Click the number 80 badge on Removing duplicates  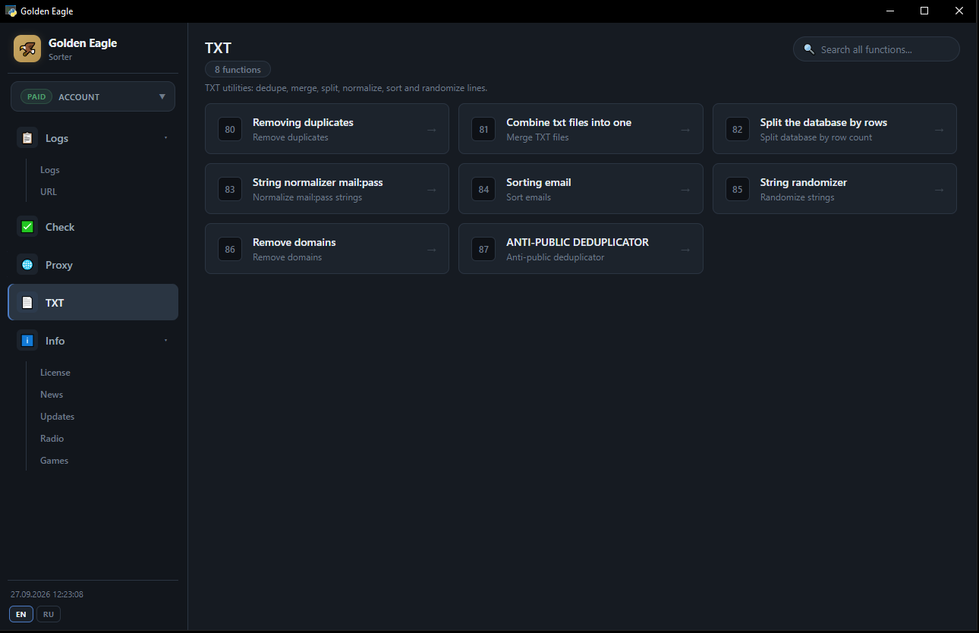pos(230,129)
